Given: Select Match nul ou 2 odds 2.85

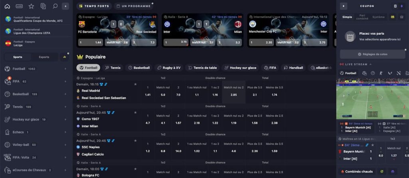Looking at the screenshot, I should click(x=234, y=92).
